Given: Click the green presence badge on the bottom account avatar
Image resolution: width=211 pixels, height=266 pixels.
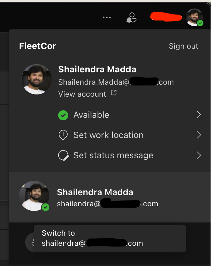Looking at the screenshot, I should pyautogui.click(x=45, y=208).
